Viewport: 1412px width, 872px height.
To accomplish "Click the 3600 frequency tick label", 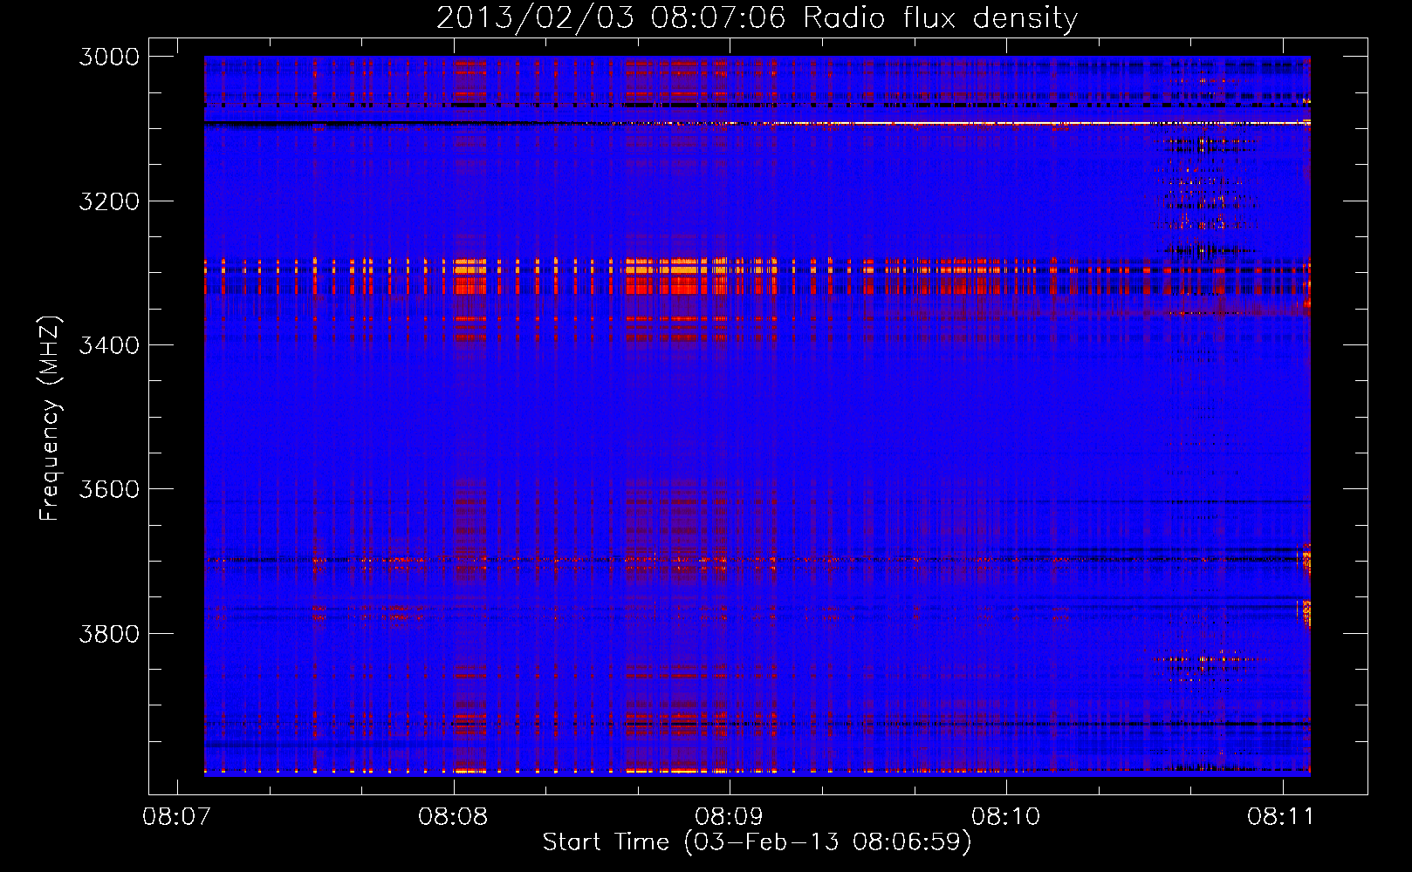I will click(109, 489).
